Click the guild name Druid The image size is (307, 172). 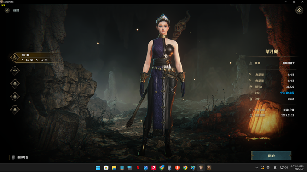[x=291, y=99]
